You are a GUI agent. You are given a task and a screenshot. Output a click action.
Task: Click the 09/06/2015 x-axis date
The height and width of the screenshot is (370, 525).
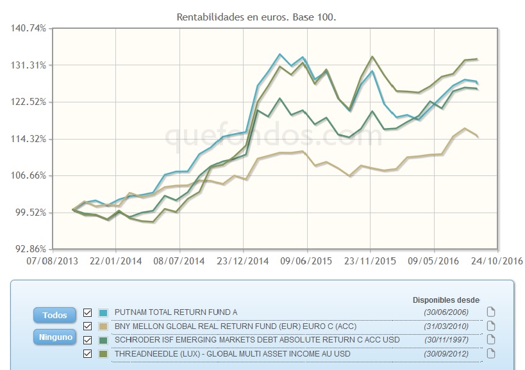click(306, 261)
